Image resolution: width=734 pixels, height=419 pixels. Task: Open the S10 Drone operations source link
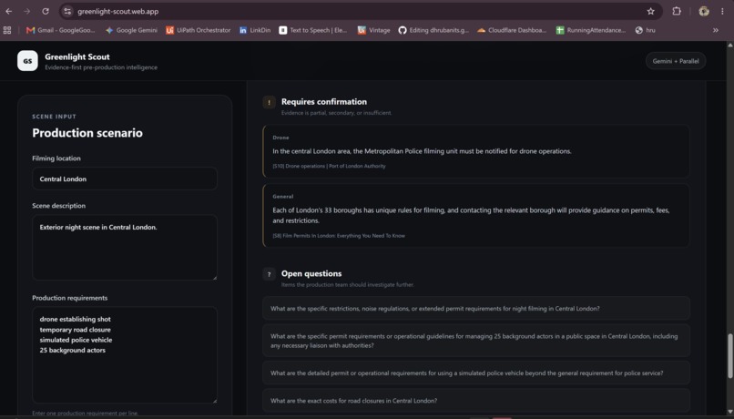click(329, 166)
